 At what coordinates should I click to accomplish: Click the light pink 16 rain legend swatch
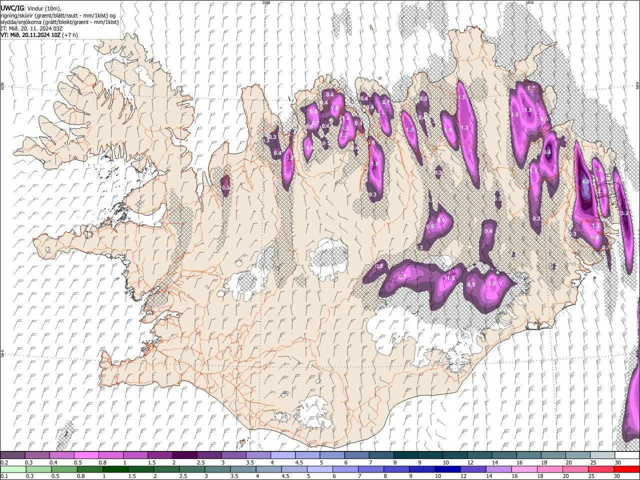(524, 469)
